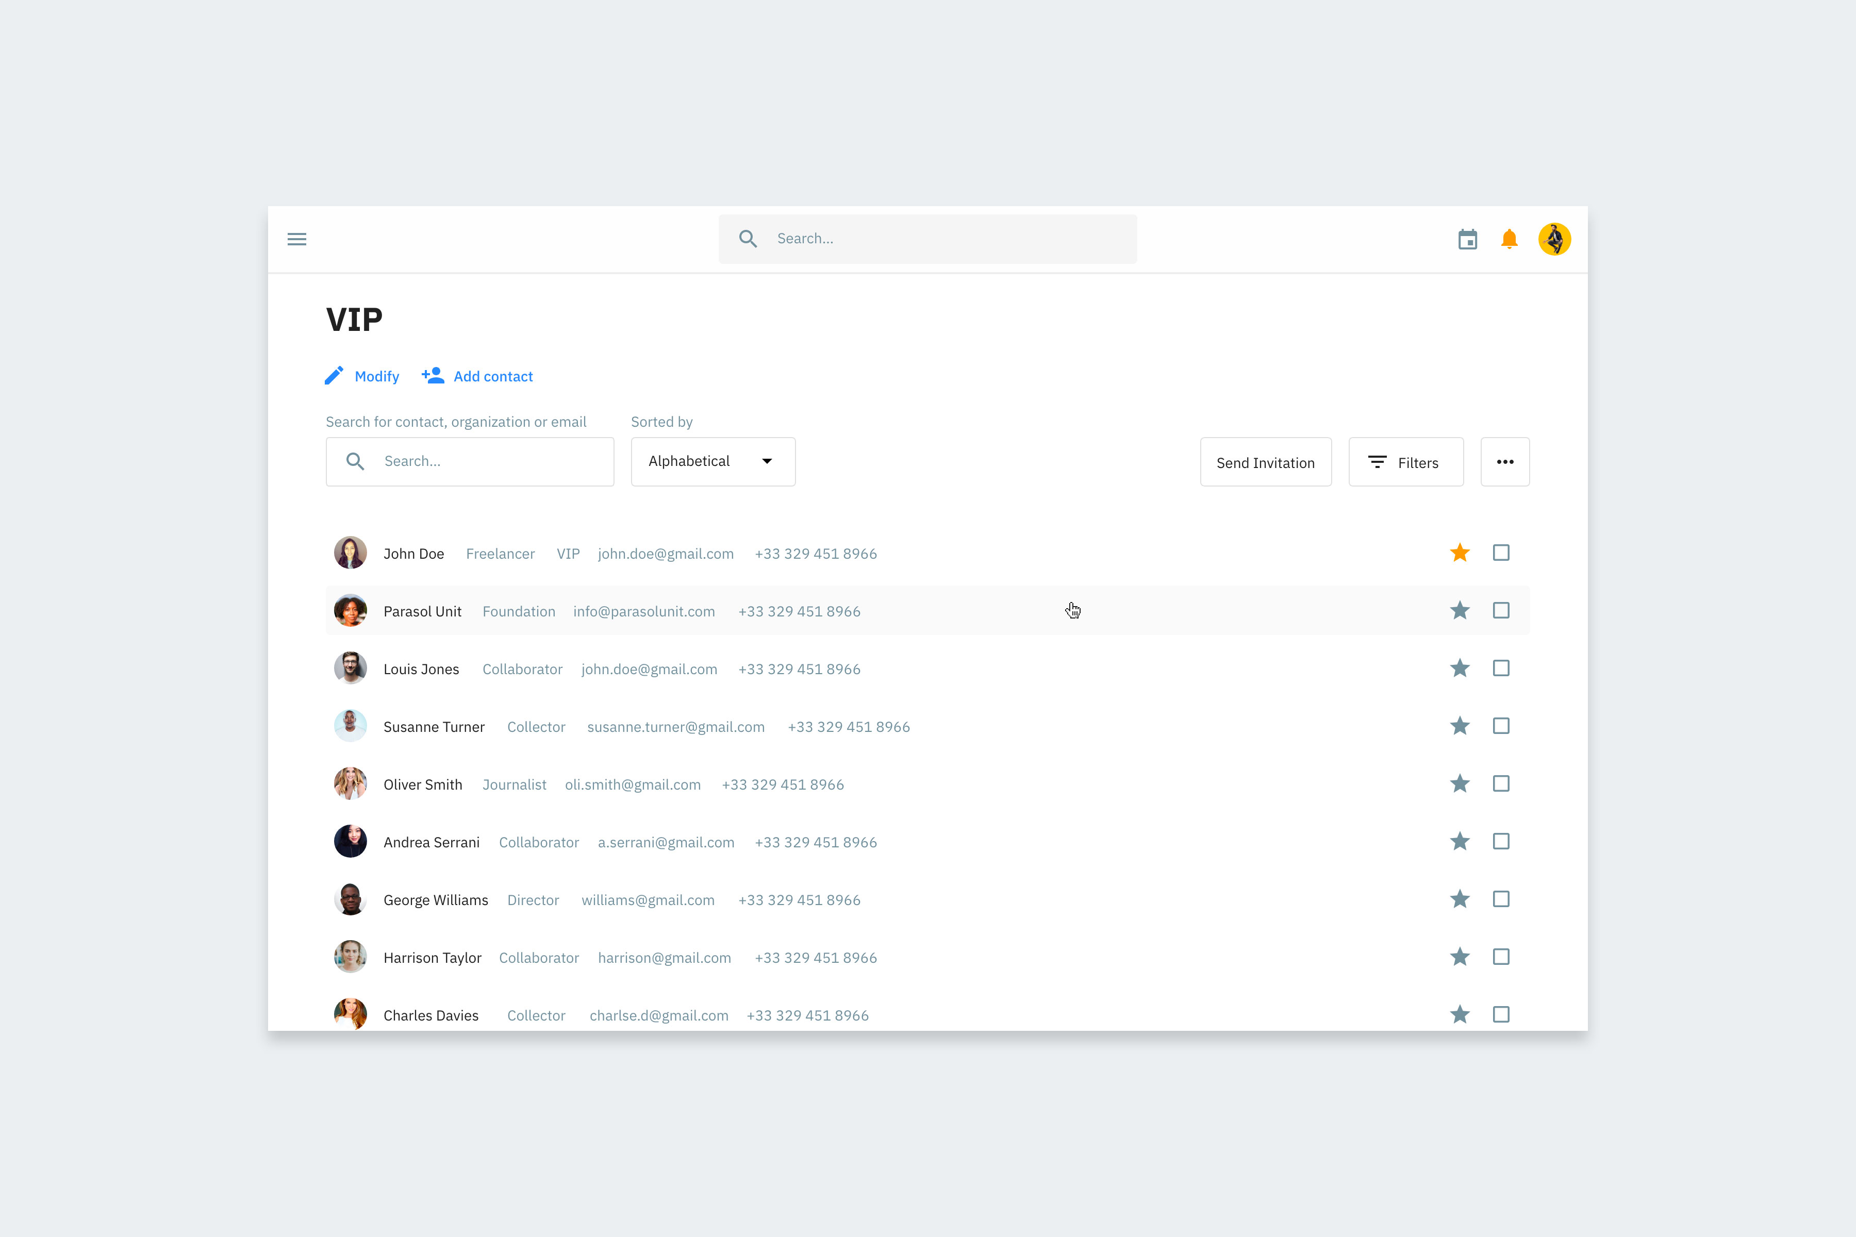Click email susanne.turner@gmail.com
Viewport: 1856px width, 1237px height.
(675, 727)
